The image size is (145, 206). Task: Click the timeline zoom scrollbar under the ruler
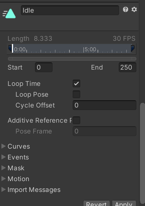(72, 59)
